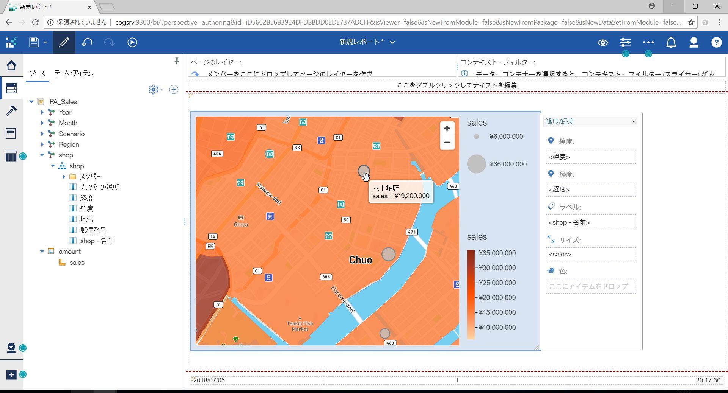The height and width of the screenshot is (393, 728).
Task: Click the empty 色 color drop slot
Action: (x=591, y=286)
